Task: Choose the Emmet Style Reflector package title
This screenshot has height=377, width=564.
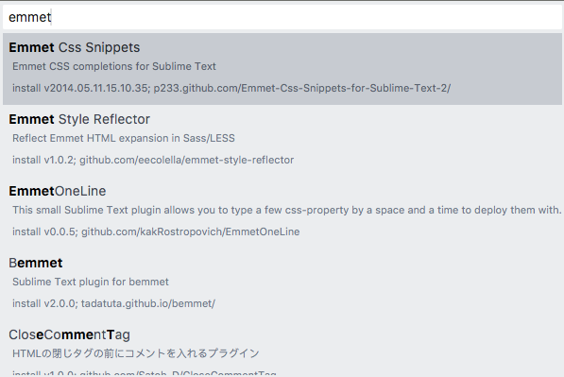Action: point(79,119)
